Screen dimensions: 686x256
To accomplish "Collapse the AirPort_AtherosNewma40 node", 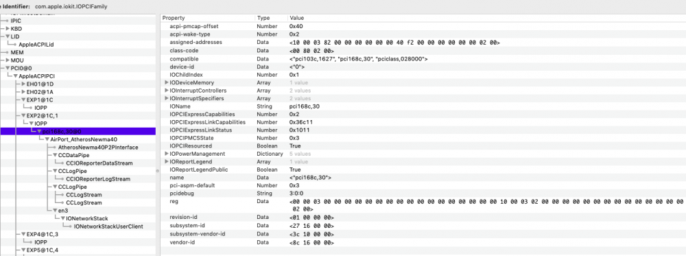I will [x=47, y=139].
